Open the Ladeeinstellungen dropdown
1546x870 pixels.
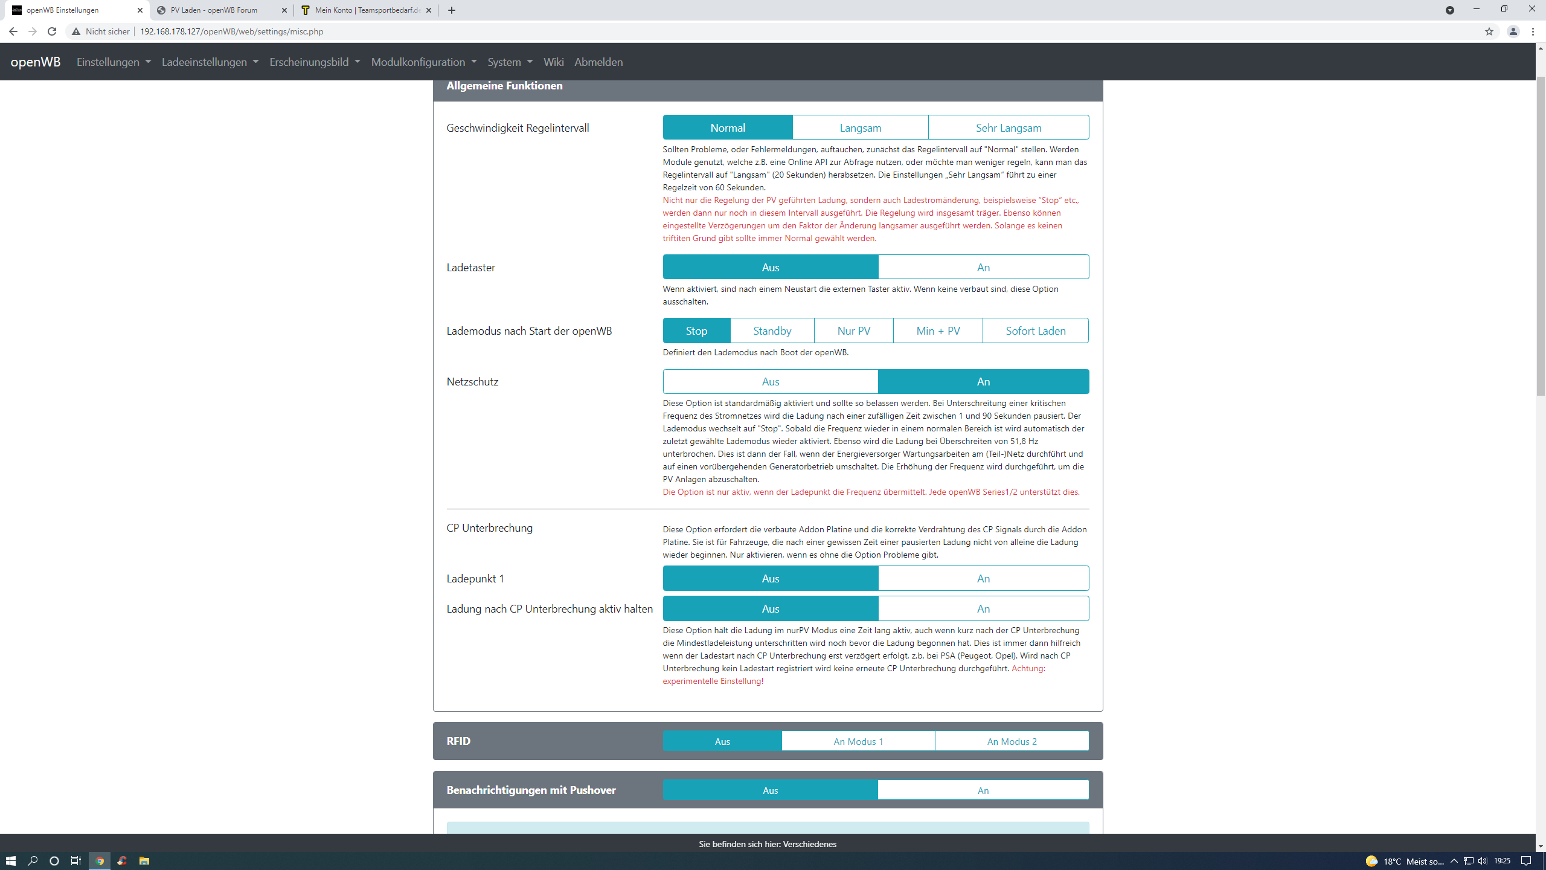pos(210,62)
